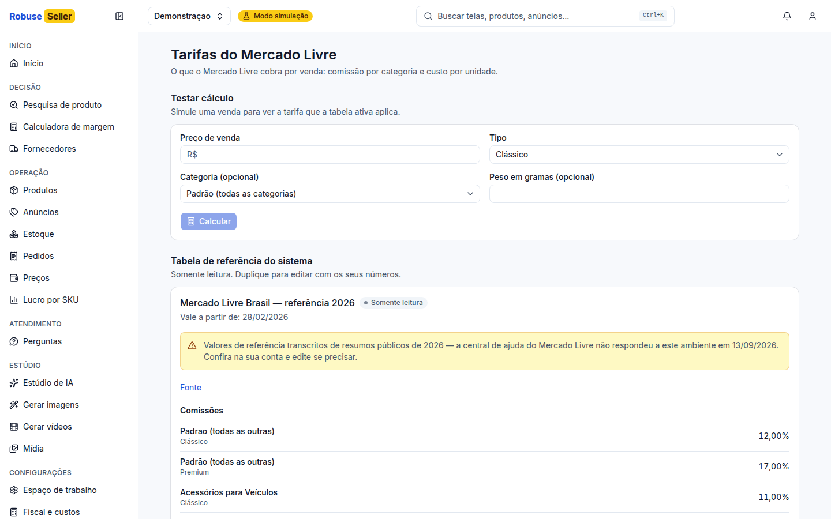Click the search magnifier icon
831x519 pixels.
[428, 16]
